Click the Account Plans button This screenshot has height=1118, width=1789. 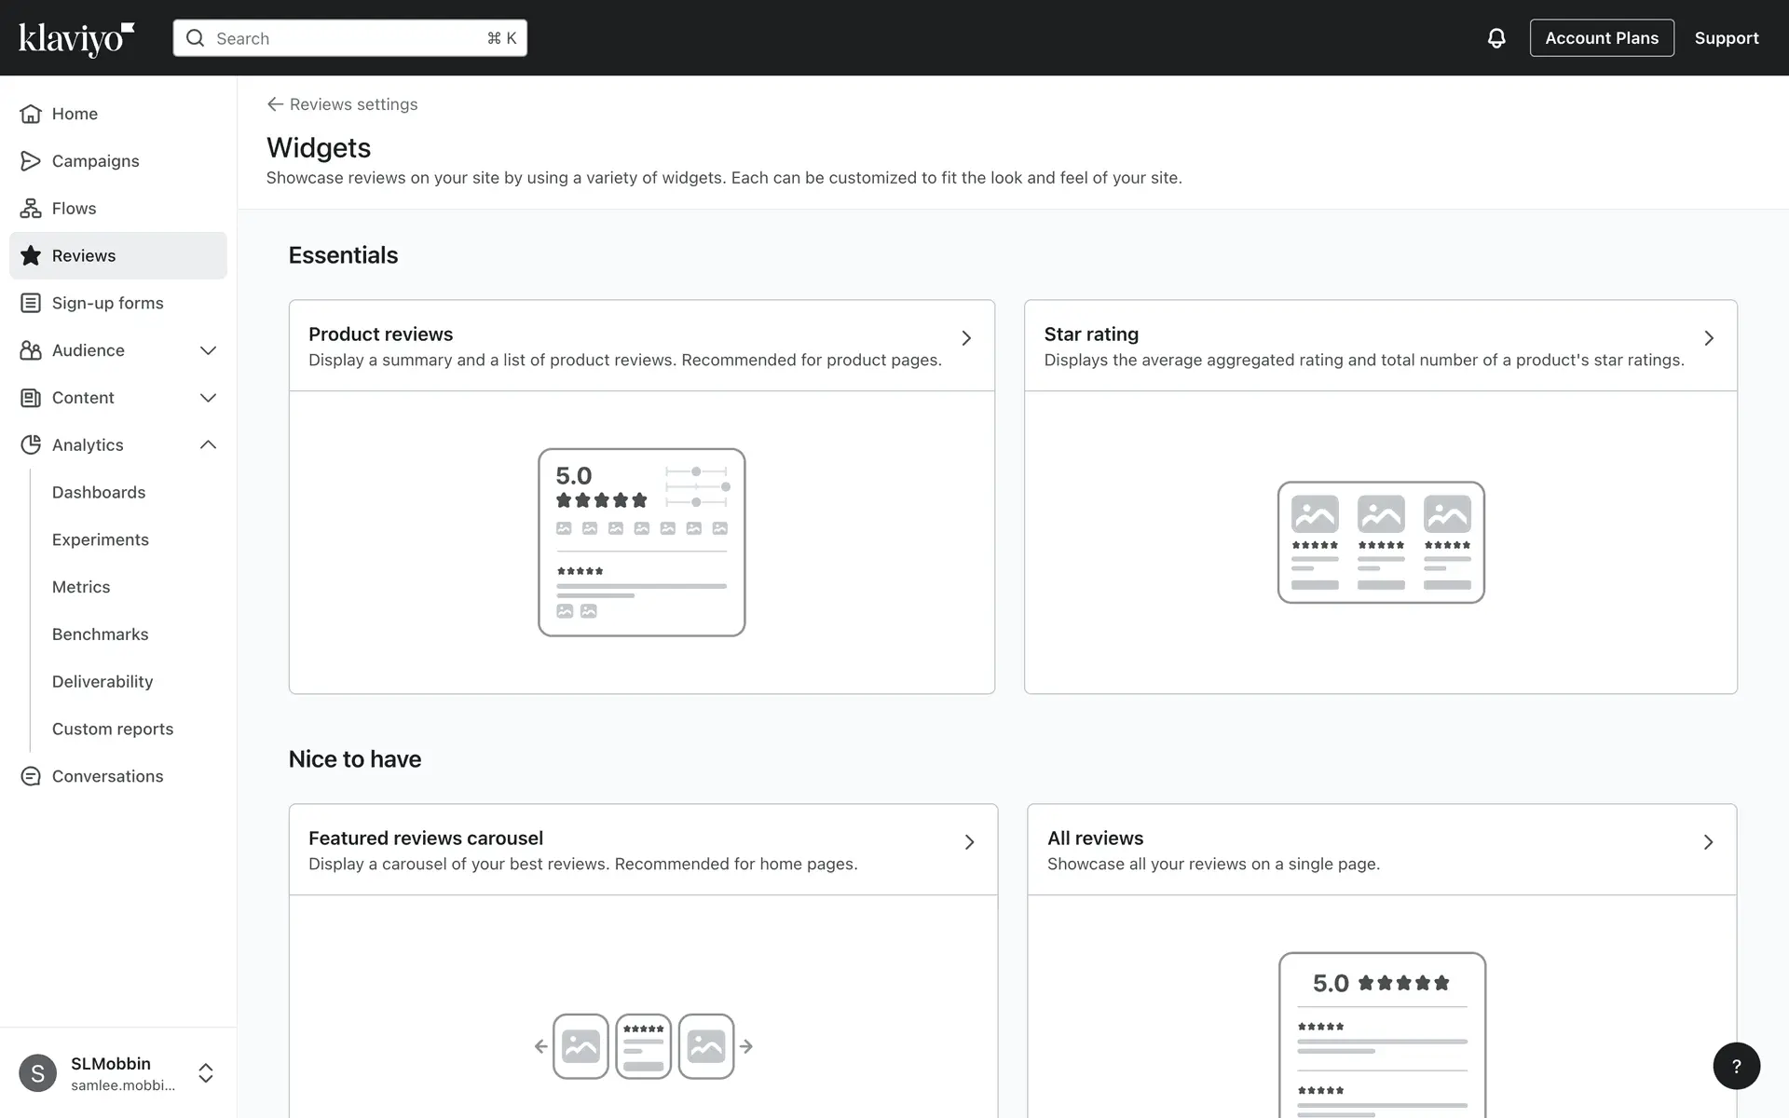pos(1601,38)
